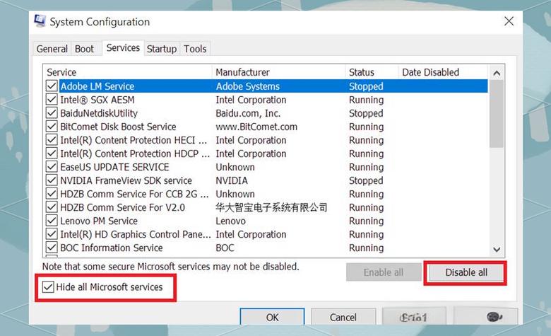Toggle BitComet Disk Boost Service checkbox
Screen dimensions: 551x336
click(52, 127)
